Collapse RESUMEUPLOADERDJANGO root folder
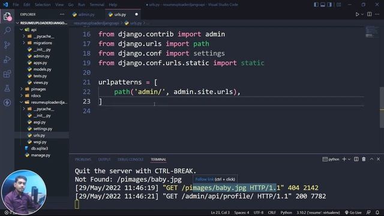This screenshot has width=384, height=216. [x=41, y=23]
